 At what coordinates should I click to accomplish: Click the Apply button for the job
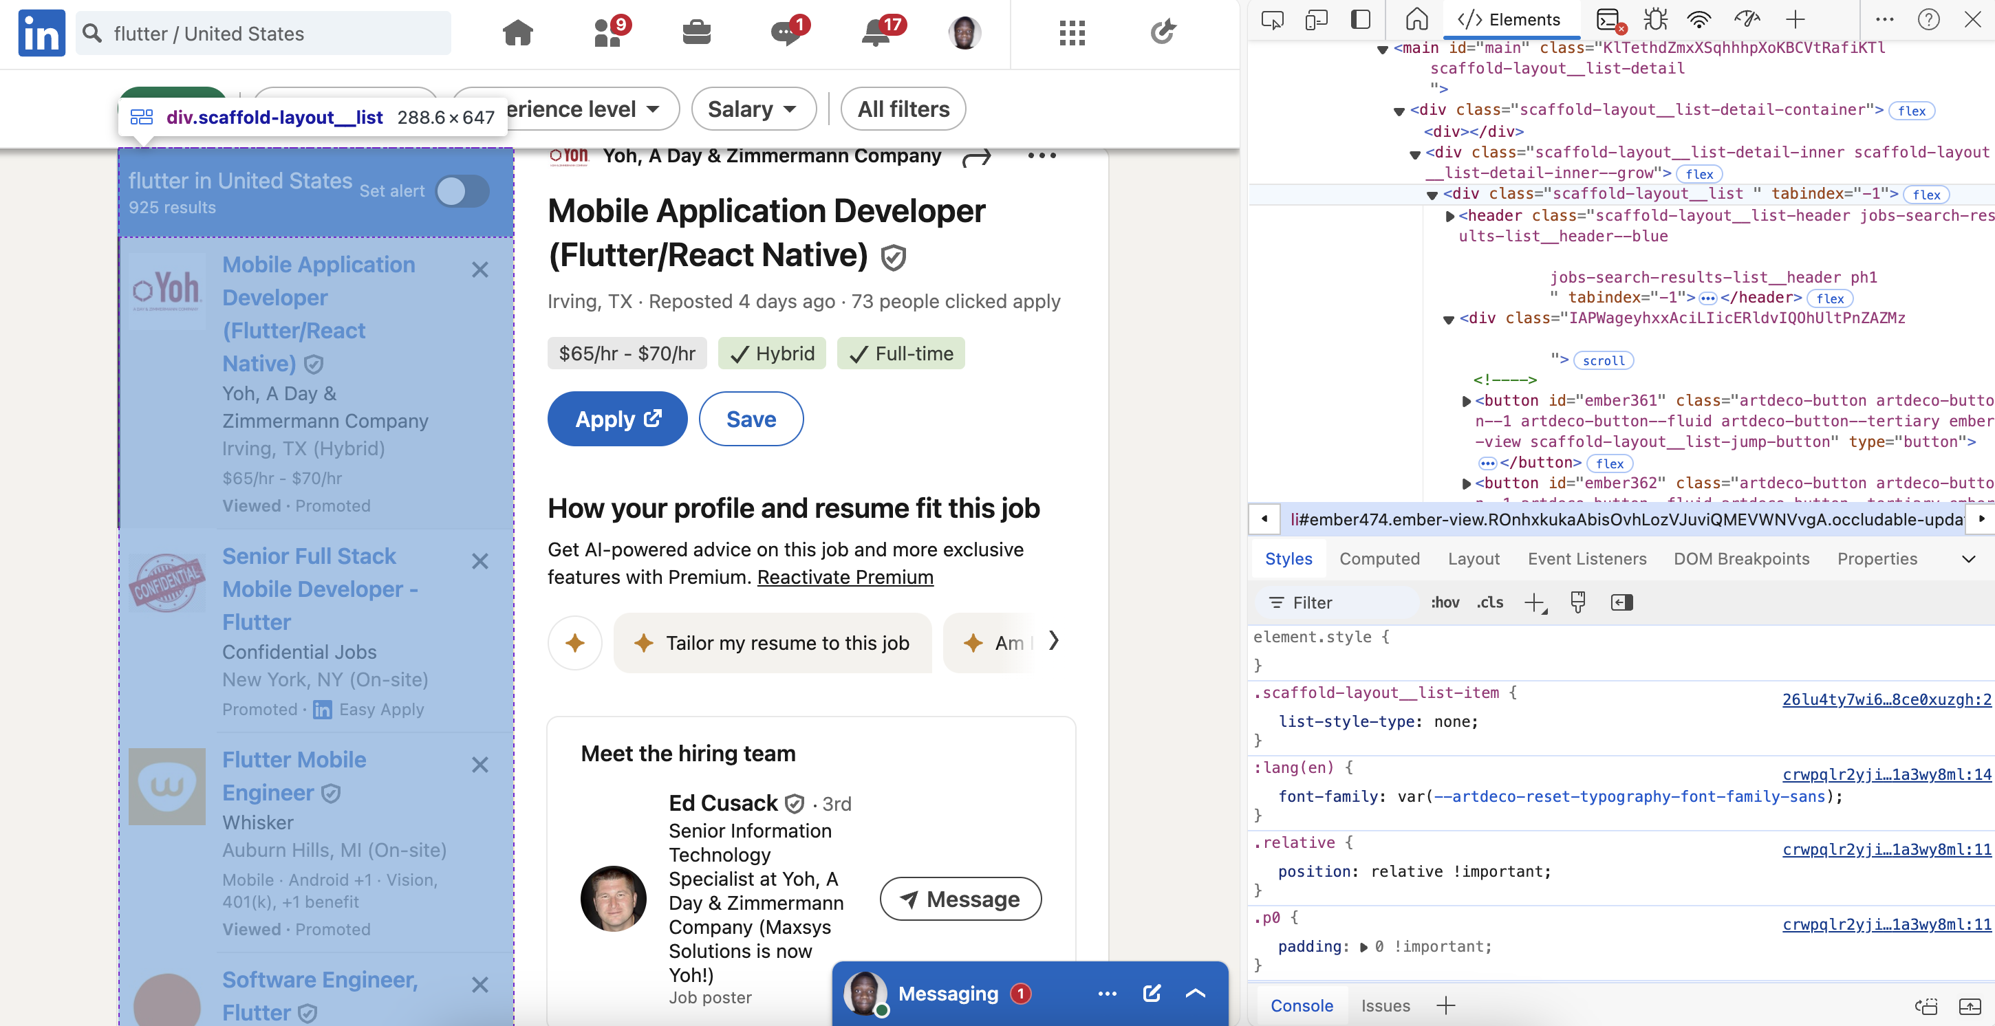[x=617, y=419]
